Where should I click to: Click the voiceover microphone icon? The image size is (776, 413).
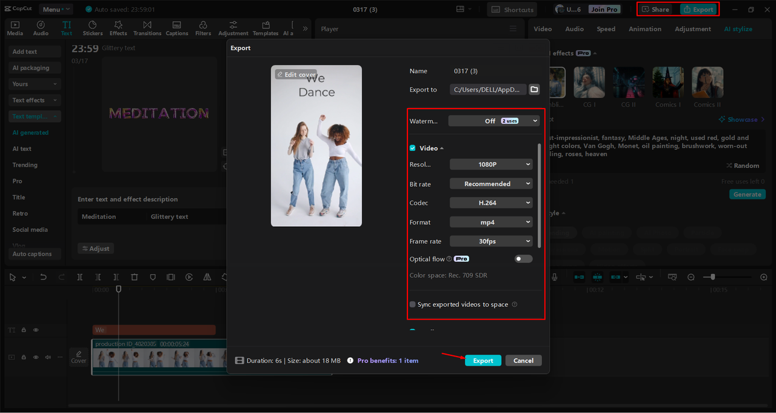click(555, 277)
